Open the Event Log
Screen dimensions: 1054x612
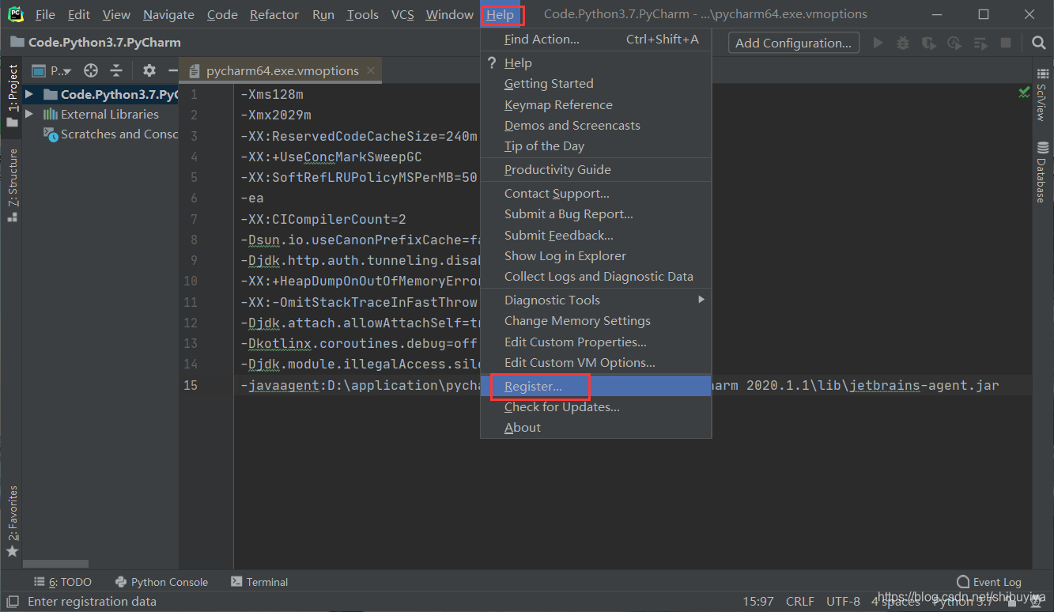988,582
